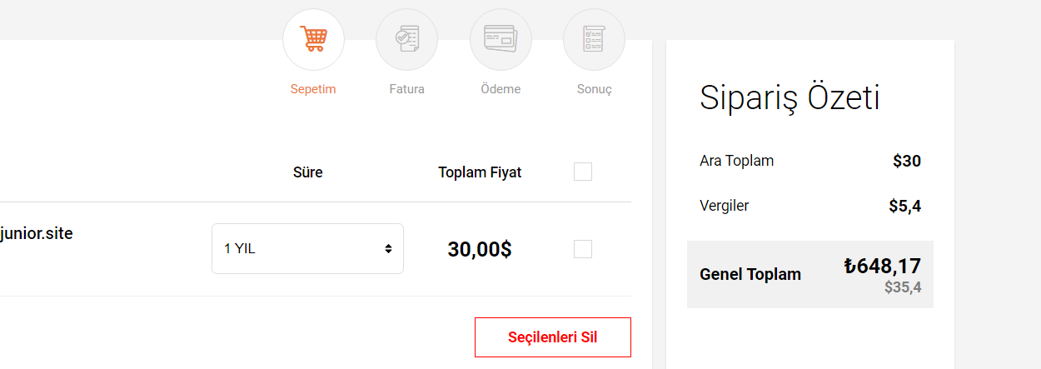
Task: Click the Vergiler tax row label
Action: (x=724, y=206)
